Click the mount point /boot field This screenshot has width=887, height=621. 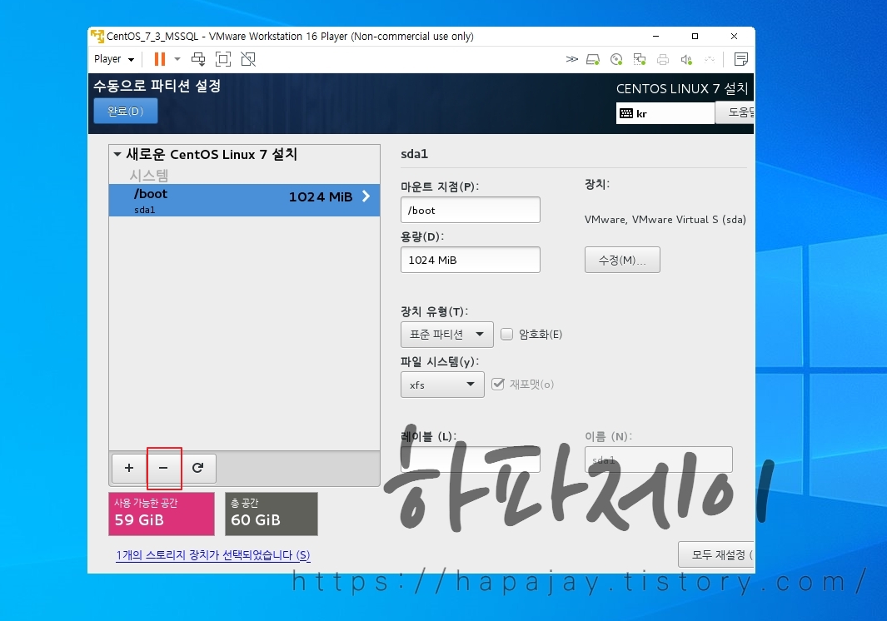pos(470,210)
